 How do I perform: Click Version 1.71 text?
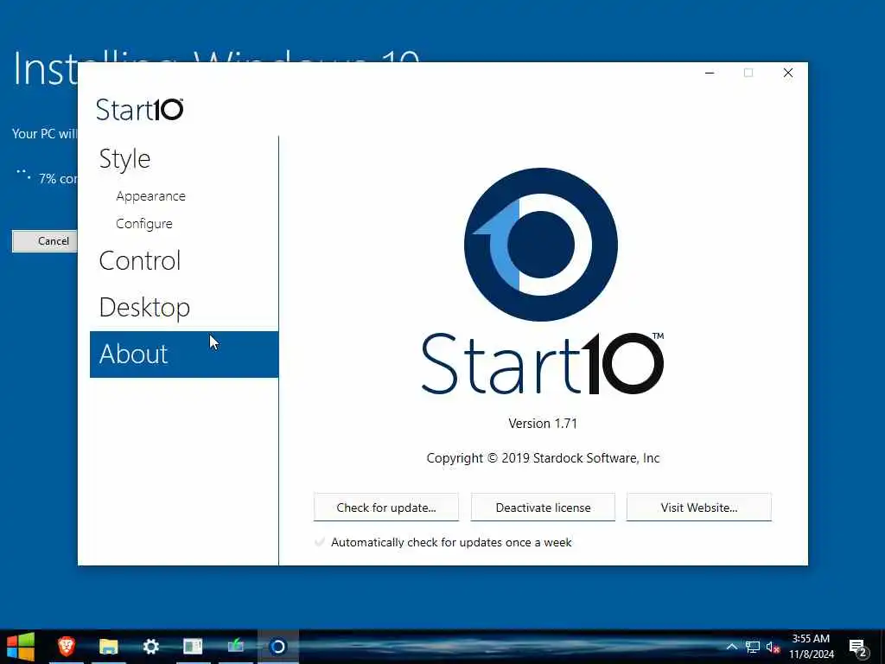(x=543, y=424)
